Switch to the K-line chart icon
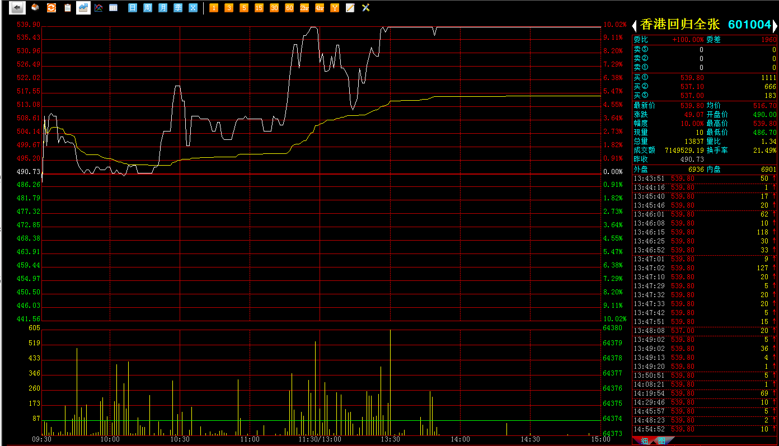Image resolution: width=779 pixels, height=446 pixels. [98, 8]
